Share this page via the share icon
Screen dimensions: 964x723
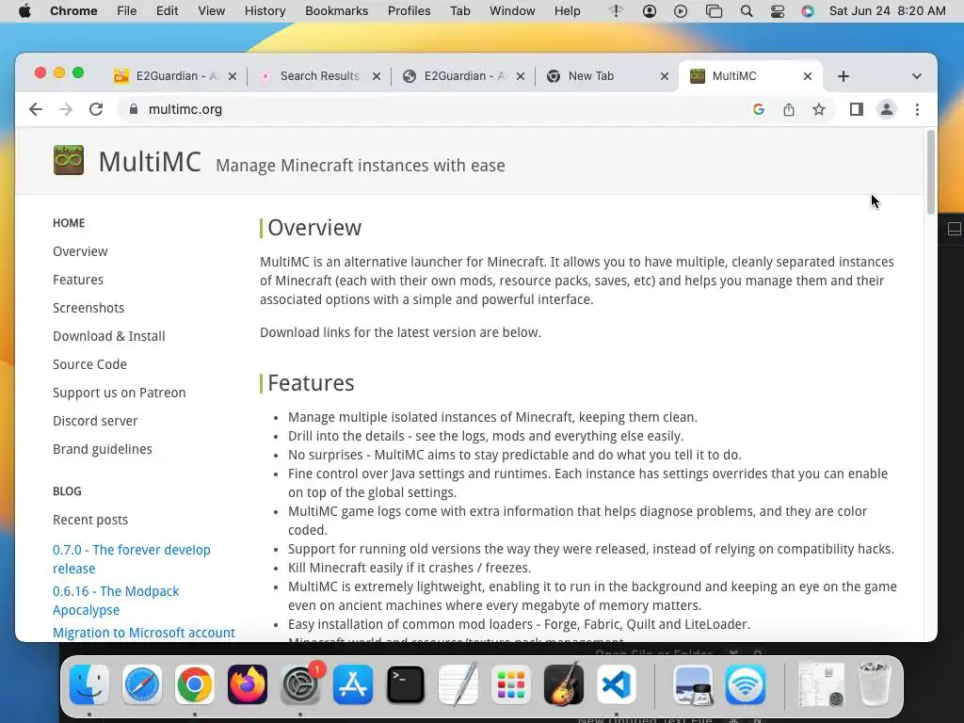pos(789,109)
